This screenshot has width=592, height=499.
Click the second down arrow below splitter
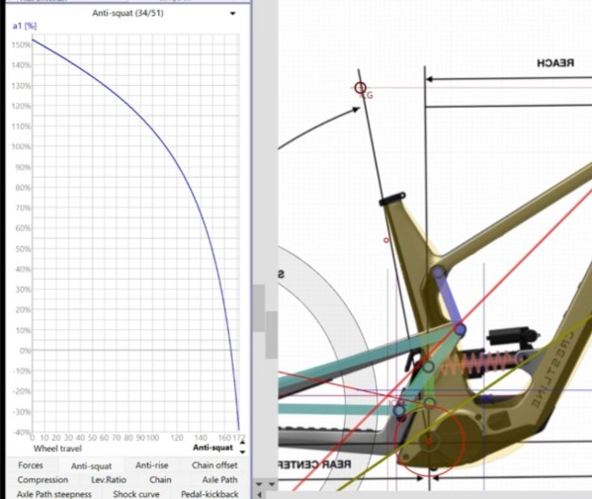tap(272, 484)
